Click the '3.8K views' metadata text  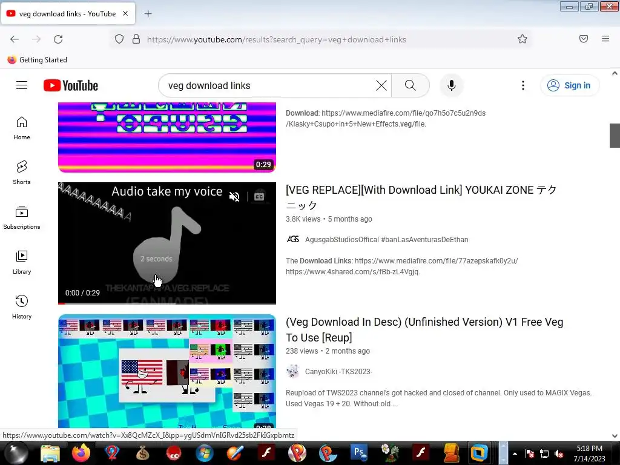303,219
